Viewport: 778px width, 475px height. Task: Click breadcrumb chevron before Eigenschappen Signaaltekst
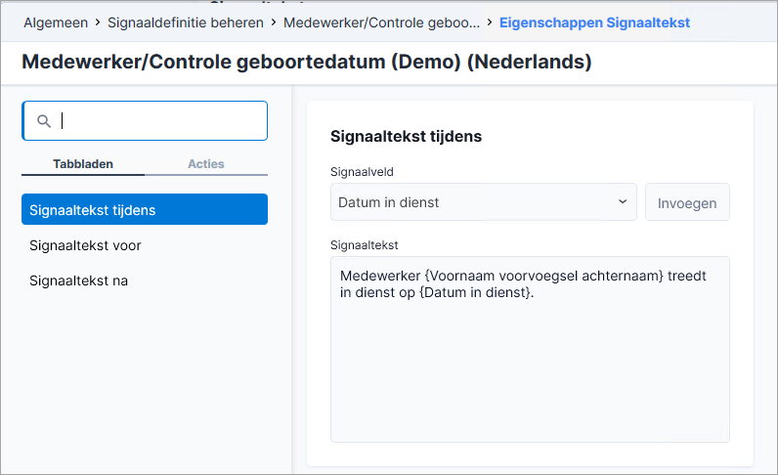point(490,22)
